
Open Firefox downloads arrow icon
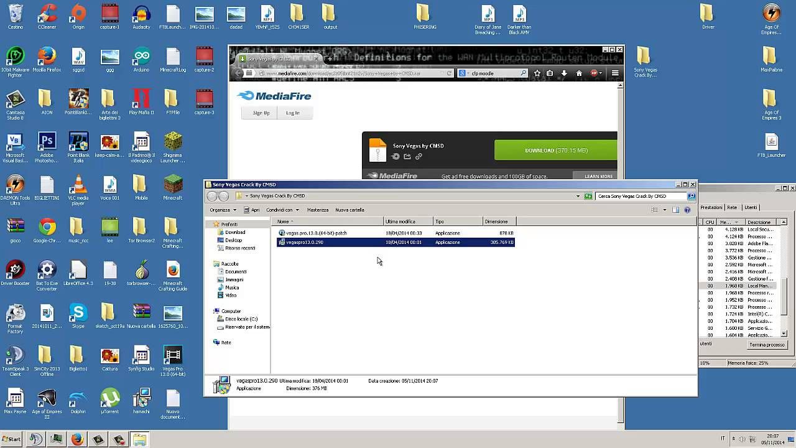pyautogui.click(x=565, y=73)
